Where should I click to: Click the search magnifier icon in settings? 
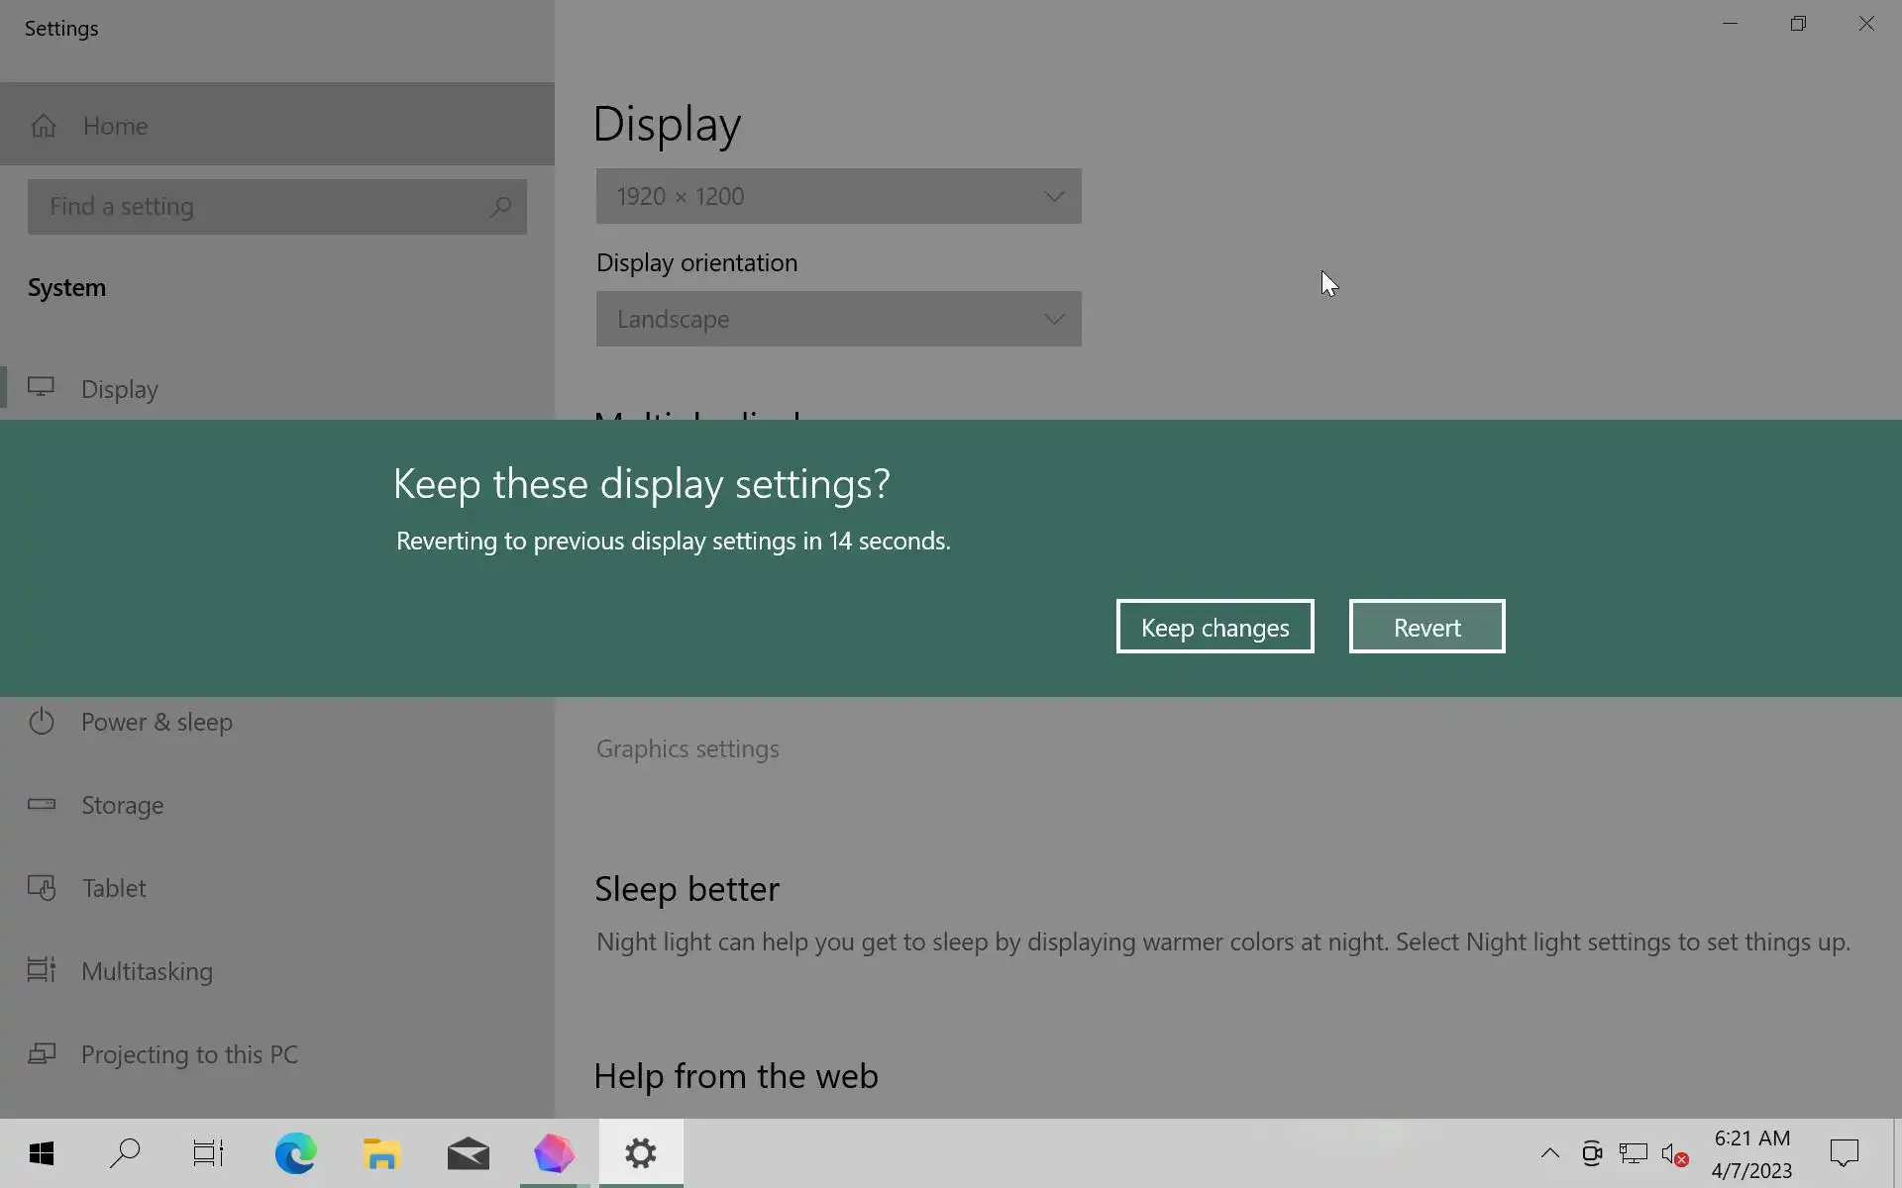500,207
